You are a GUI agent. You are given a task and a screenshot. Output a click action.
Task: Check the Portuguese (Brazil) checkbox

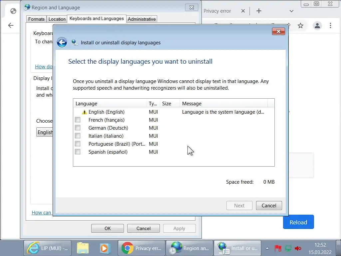(x=78, y=144)
